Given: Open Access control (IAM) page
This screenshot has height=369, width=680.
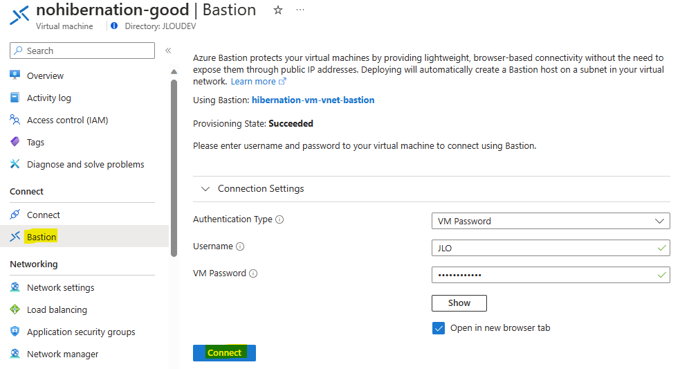Looking at the screenshot, I should coord(68,120).
